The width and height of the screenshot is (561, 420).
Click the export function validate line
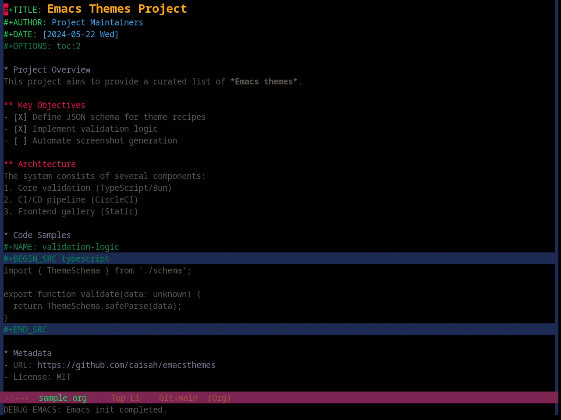pyautogui.click(x=102, y=294)
